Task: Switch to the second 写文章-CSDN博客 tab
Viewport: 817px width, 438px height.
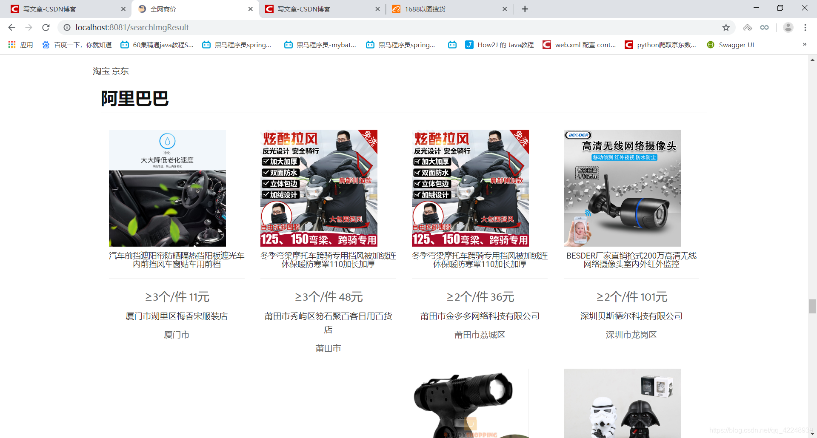Action: coord(322,9)
